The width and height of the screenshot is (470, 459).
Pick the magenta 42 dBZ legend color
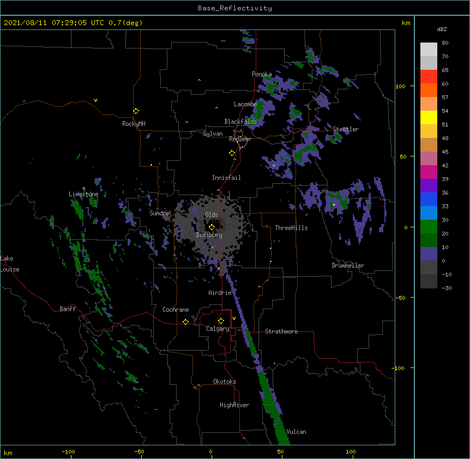(429, 172)
